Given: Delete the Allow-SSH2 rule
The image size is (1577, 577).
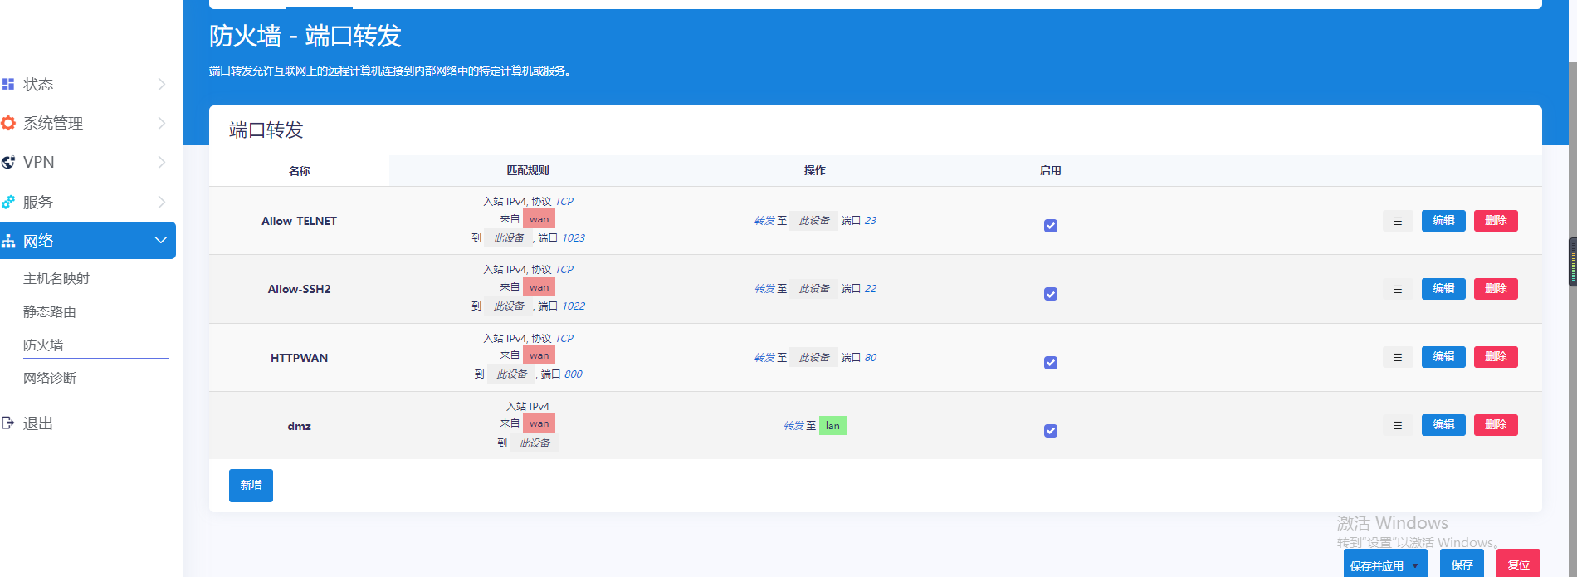Looking at the screenshot, I should pos(1496,289).
